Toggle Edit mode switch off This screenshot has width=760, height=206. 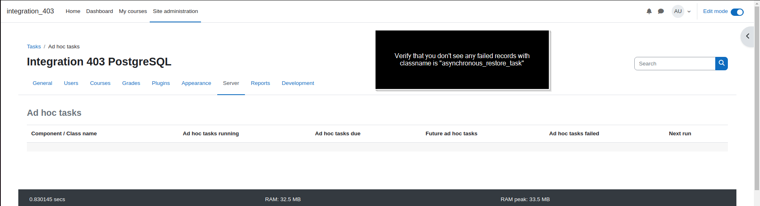point(737,12)
